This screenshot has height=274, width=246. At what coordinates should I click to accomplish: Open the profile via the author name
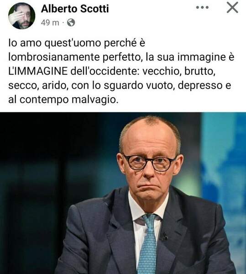75,9
